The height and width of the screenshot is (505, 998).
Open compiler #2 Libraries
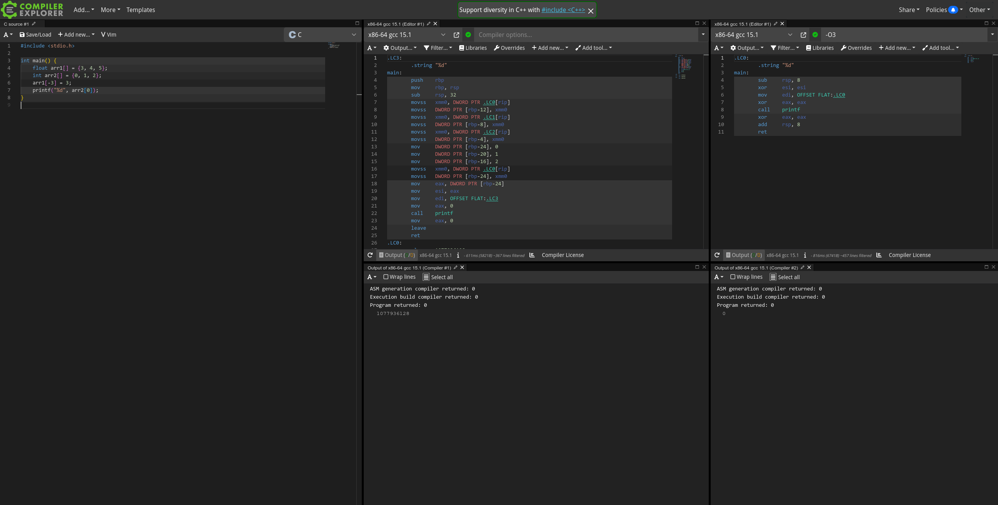820,48
